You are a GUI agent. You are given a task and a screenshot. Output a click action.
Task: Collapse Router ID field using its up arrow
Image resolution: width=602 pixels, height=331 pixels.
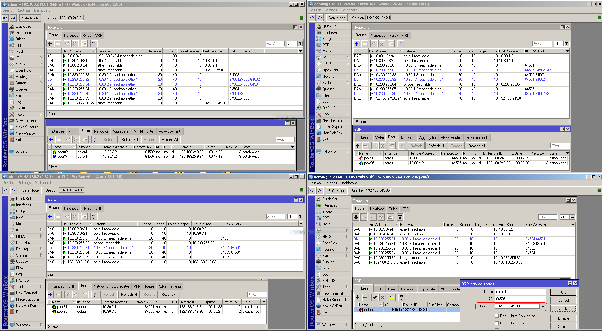point(543,306)
